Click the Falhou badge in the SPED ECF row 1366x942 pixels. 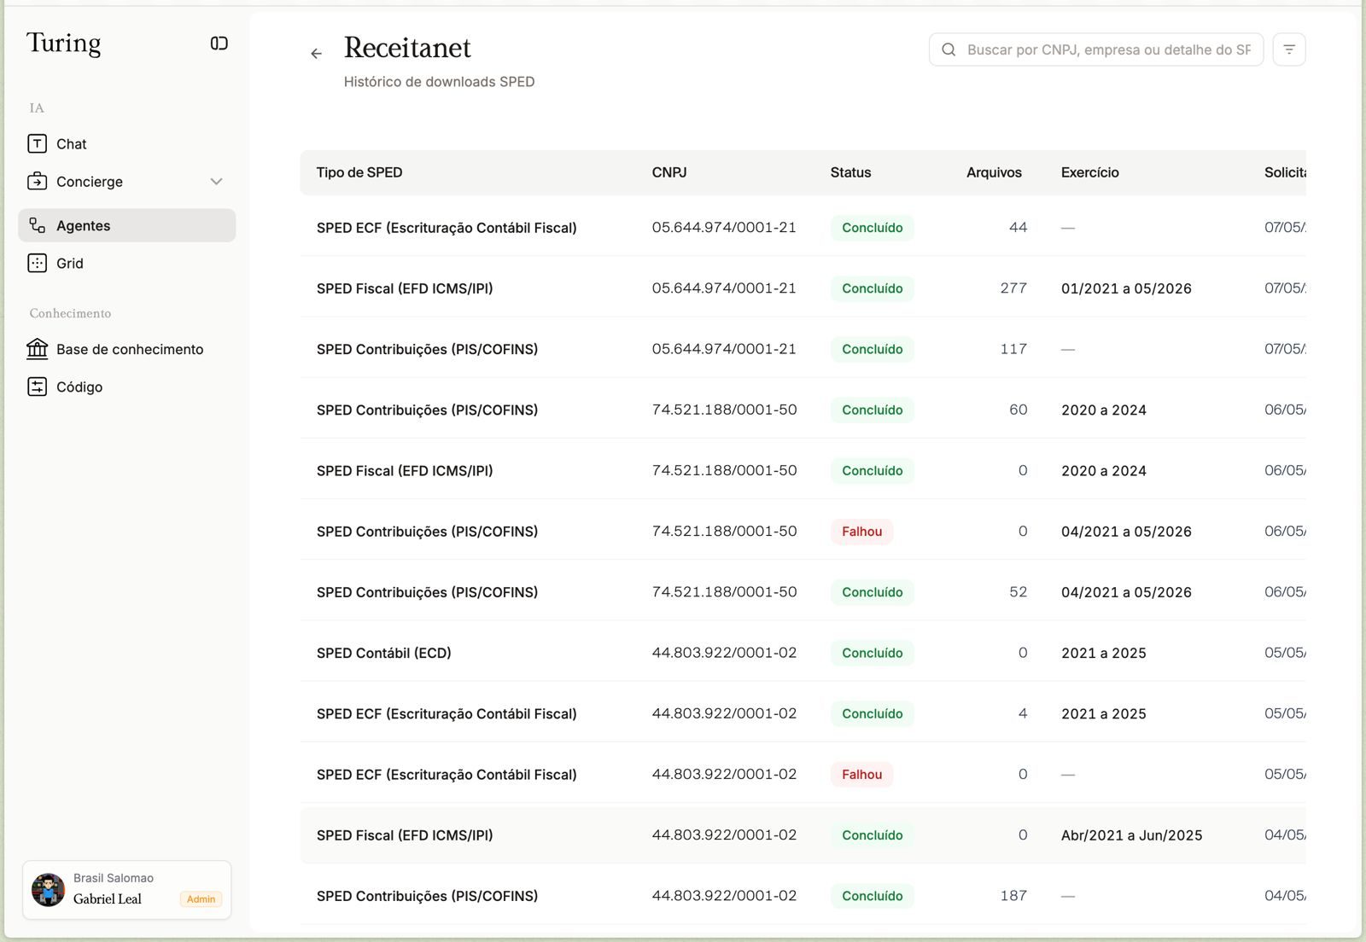click(862, 774)
